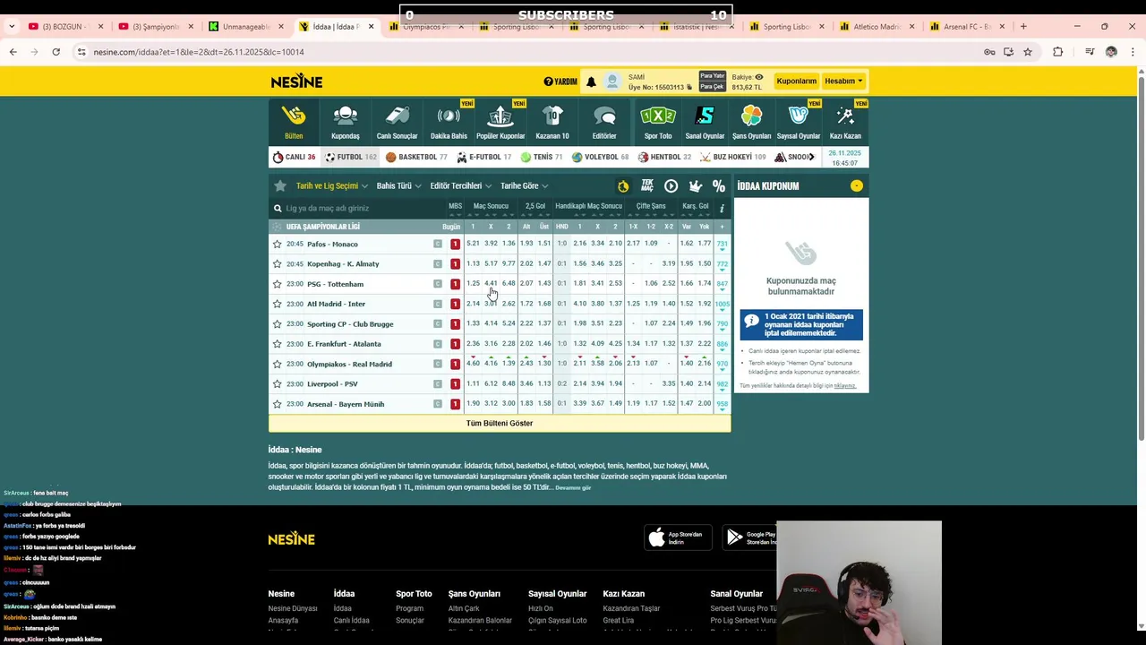Open Dakika Bahis section
1146x645 pixels.
pyautogui.click(x=449, y=123)
